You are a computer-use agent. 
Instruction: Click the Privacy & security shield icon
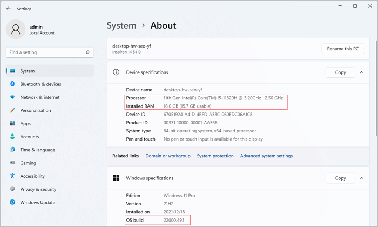[12, 189]
